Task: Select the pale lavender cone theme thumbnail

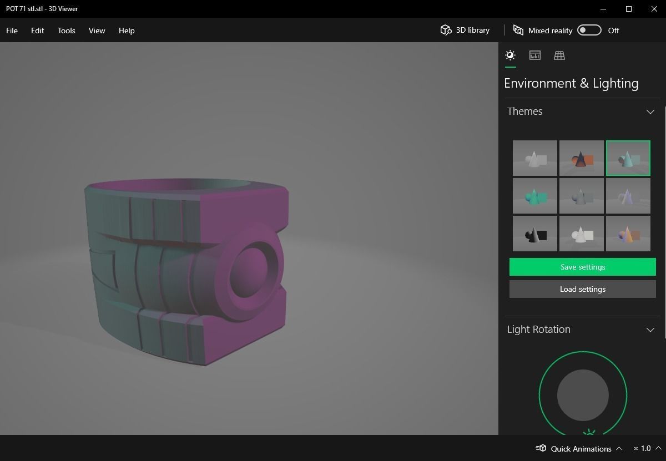Action: [628, 196]
